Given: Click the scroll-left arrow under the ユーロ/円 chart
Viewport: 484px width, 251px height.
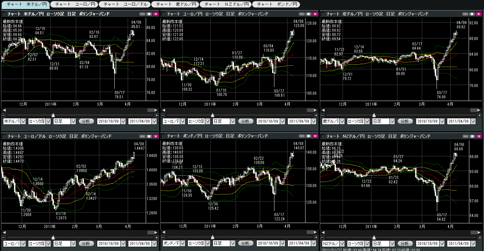Looking at the screenshot, I should pyautogui.click(x=163, y=110).
